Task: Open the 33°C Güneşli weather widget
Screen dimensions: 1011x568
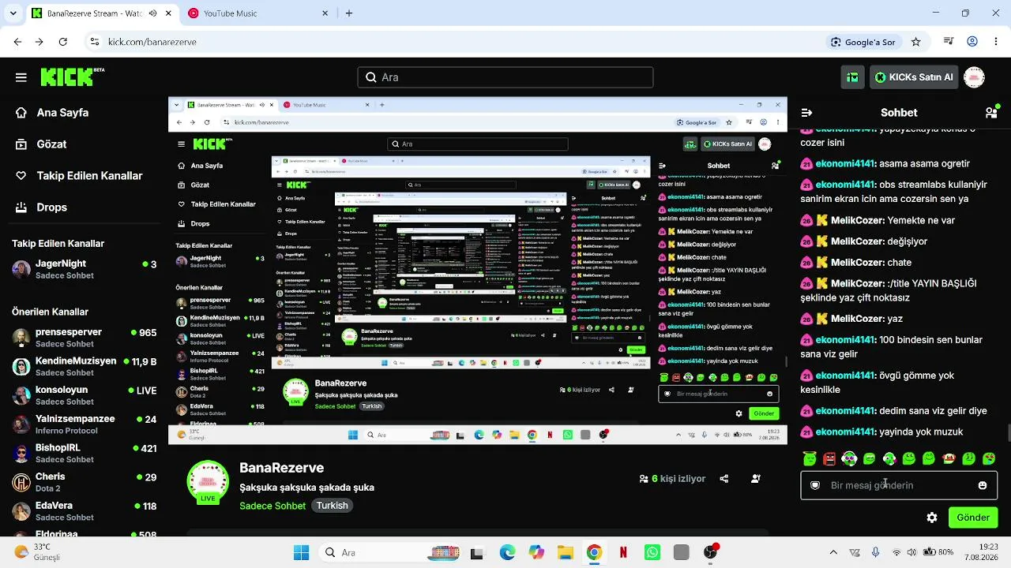Action: tap(37, 552)
